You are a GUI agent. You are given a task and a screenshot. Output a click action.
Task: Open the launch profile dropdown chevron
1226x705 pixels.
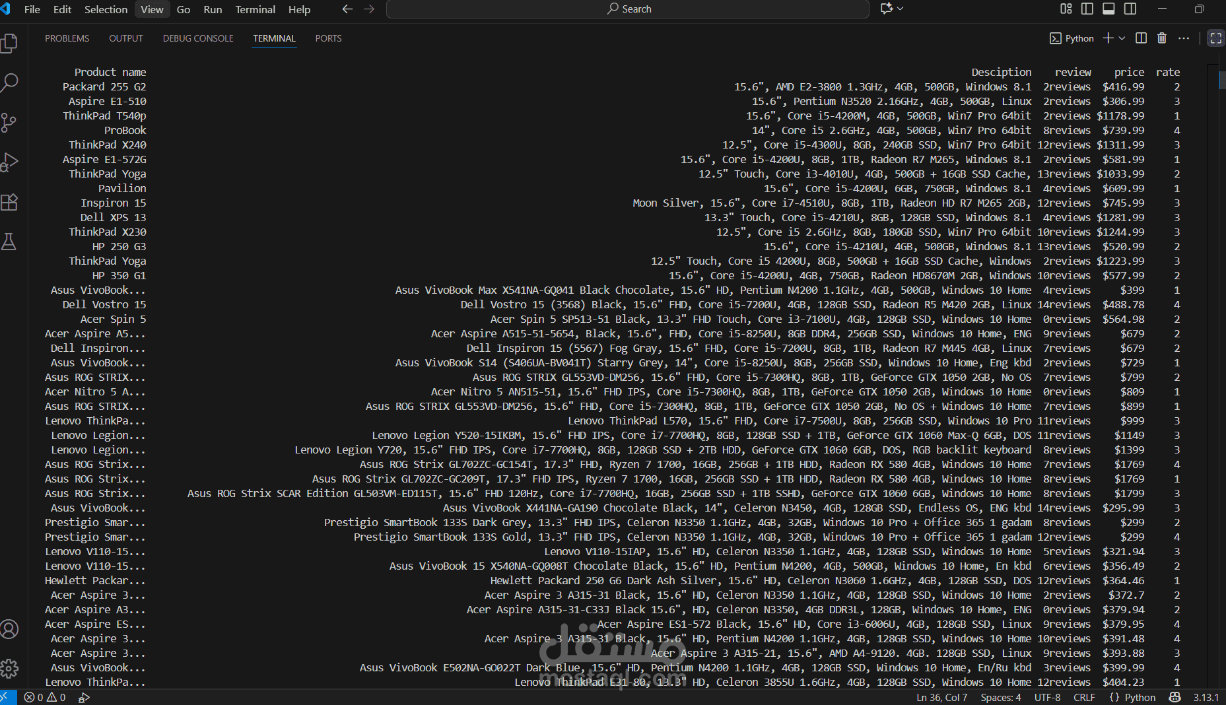(x=1121, y=38)
